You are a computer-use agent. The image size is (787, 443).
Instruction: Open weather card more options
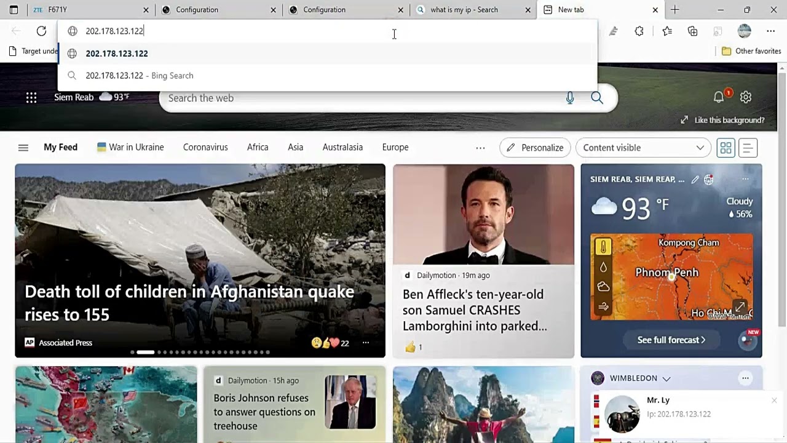point(745,179)
